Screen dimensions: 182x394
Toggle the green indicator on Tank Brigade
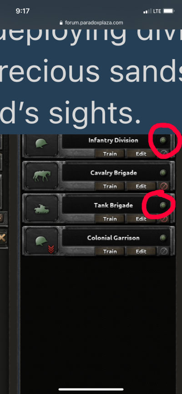(163, 205)
